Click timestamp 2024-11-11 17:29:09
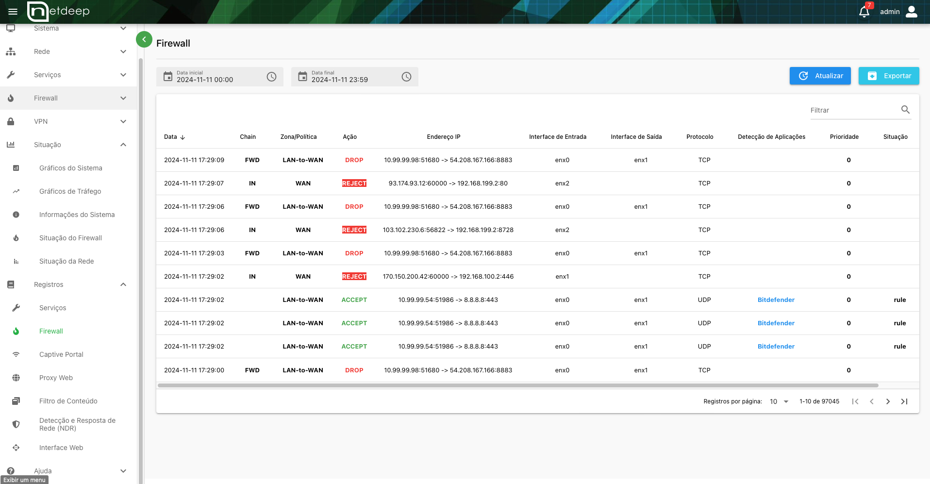 (194, 160)
